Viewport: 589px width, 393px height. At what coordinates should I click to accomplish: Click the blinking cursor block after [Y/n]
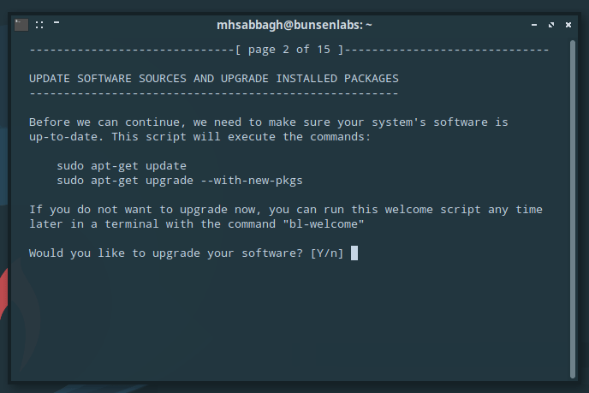point(354,253)
